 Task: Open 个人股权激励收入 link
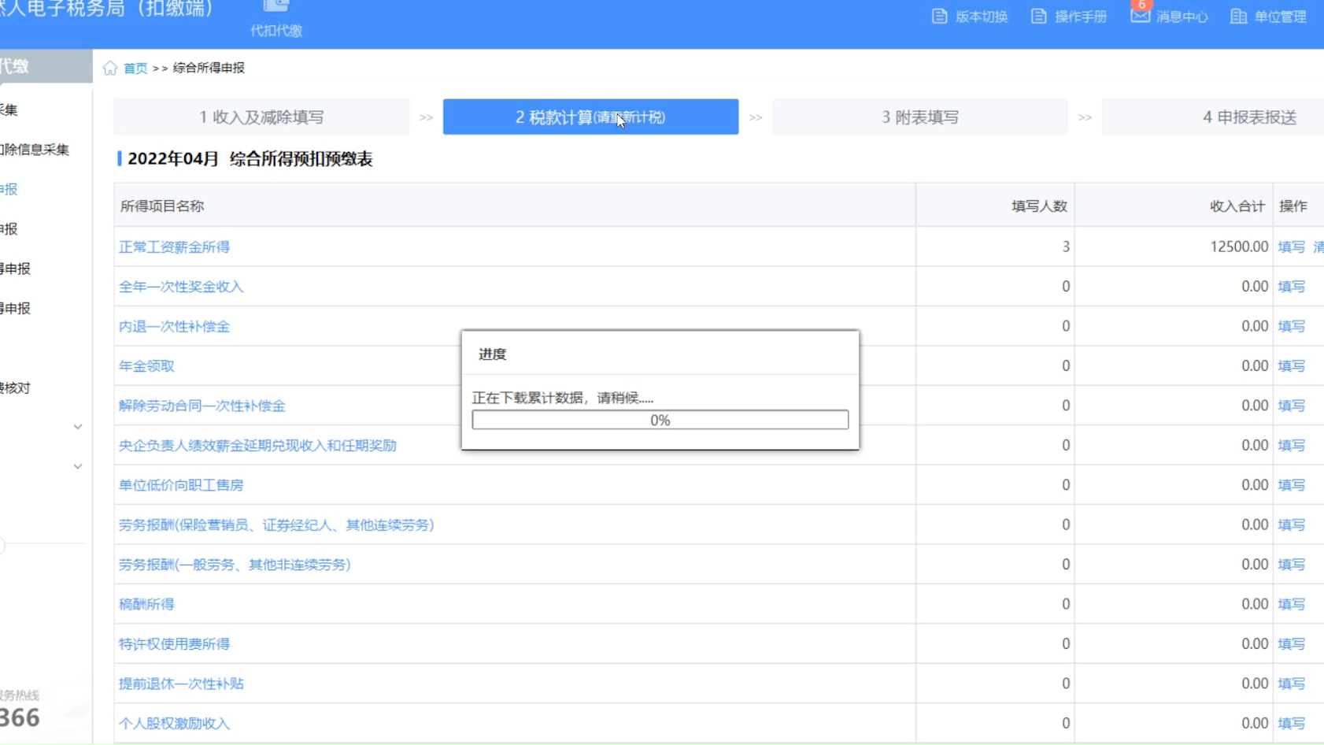[174, 723]
